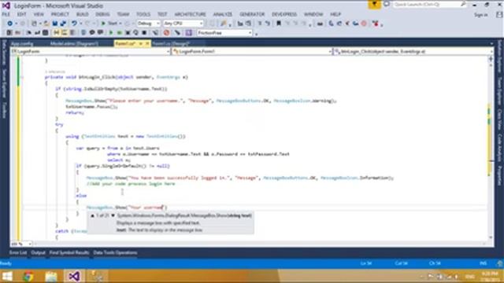Click the red circle icon in top toolbar

pos(364,24)
